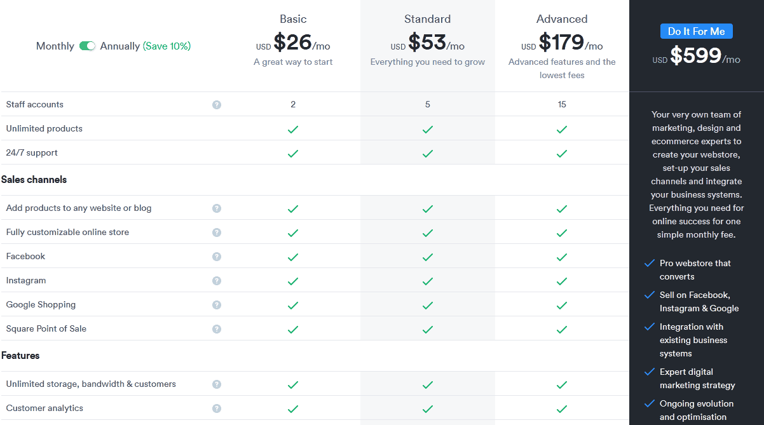Click the tooltip icon for Unlimited storage
The width and height of the screenshot is (764, 425).
217,384
